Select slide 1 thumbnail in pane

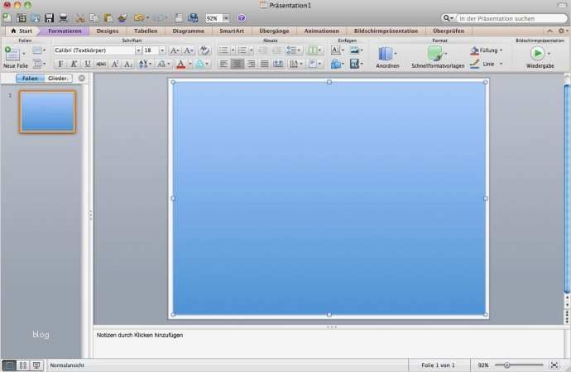tap(47, 112)
